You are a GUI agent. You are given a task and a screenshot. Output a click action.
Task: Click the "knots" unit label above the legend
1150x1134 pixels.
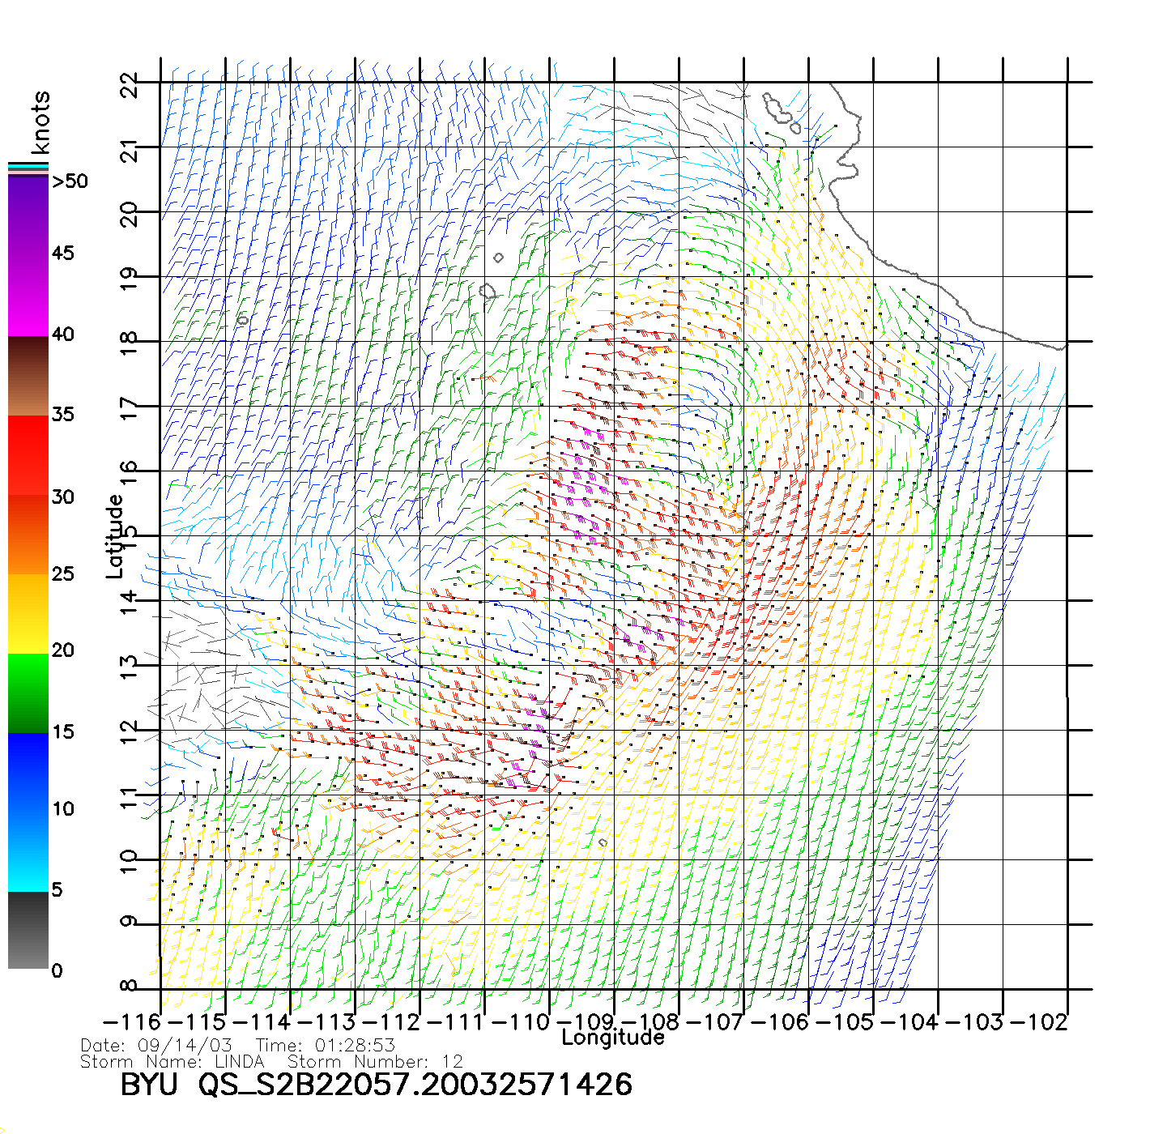40,122
